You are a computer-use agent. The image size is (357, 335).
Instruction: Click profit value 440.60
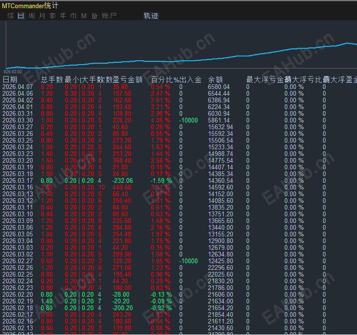[x=122, y=188]
